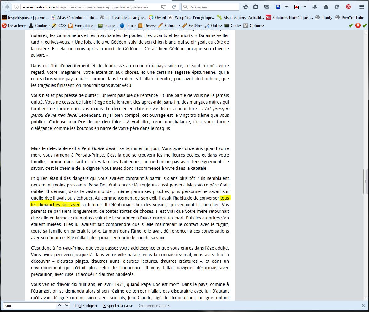Screen dimensions: 369x312
Task: Expand the Formulaires dropdown
Action: tap(83, 25)
